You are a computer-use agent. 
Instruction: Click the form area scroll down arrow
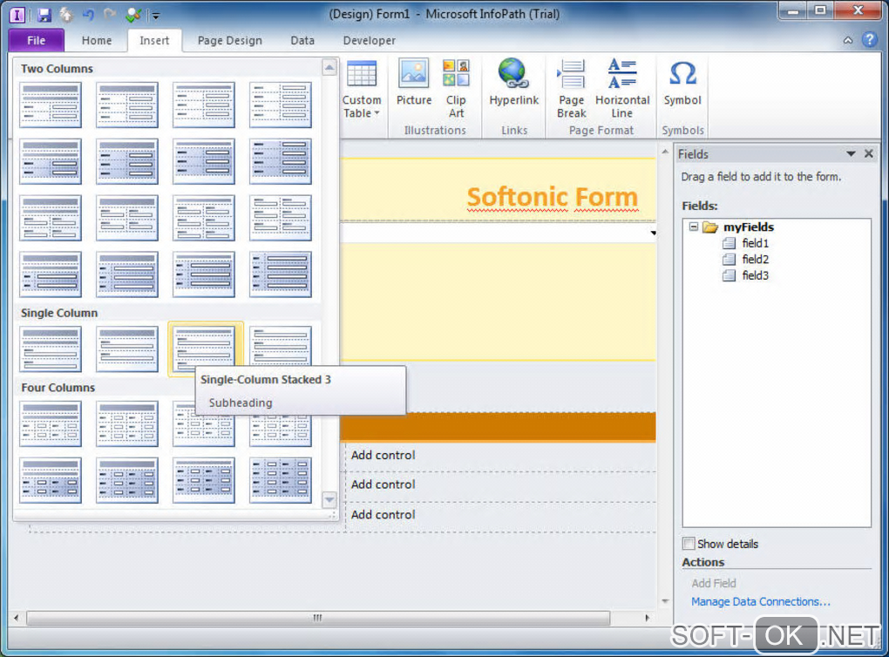click(665, 601)
